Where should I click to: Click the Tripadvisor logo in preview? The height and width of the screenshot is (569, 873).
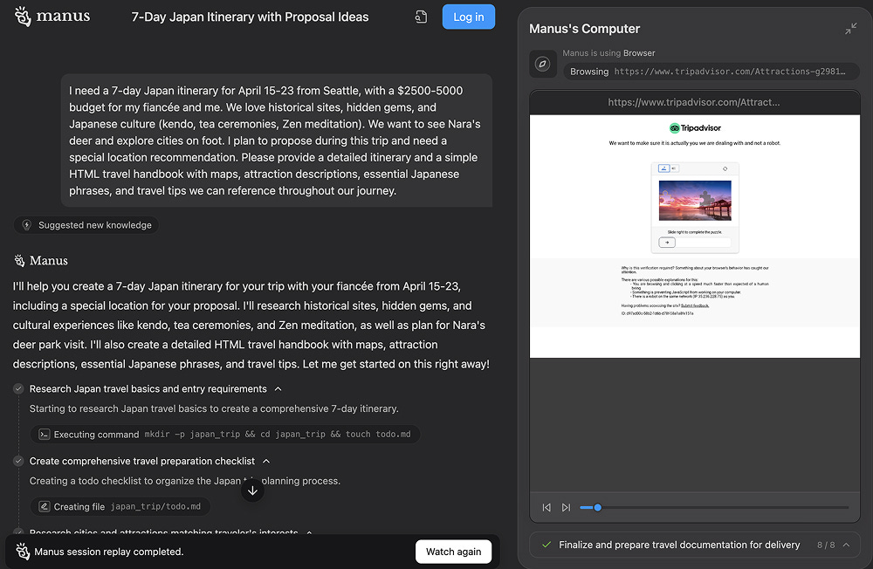pyautogui.click(x=695, y=128)
